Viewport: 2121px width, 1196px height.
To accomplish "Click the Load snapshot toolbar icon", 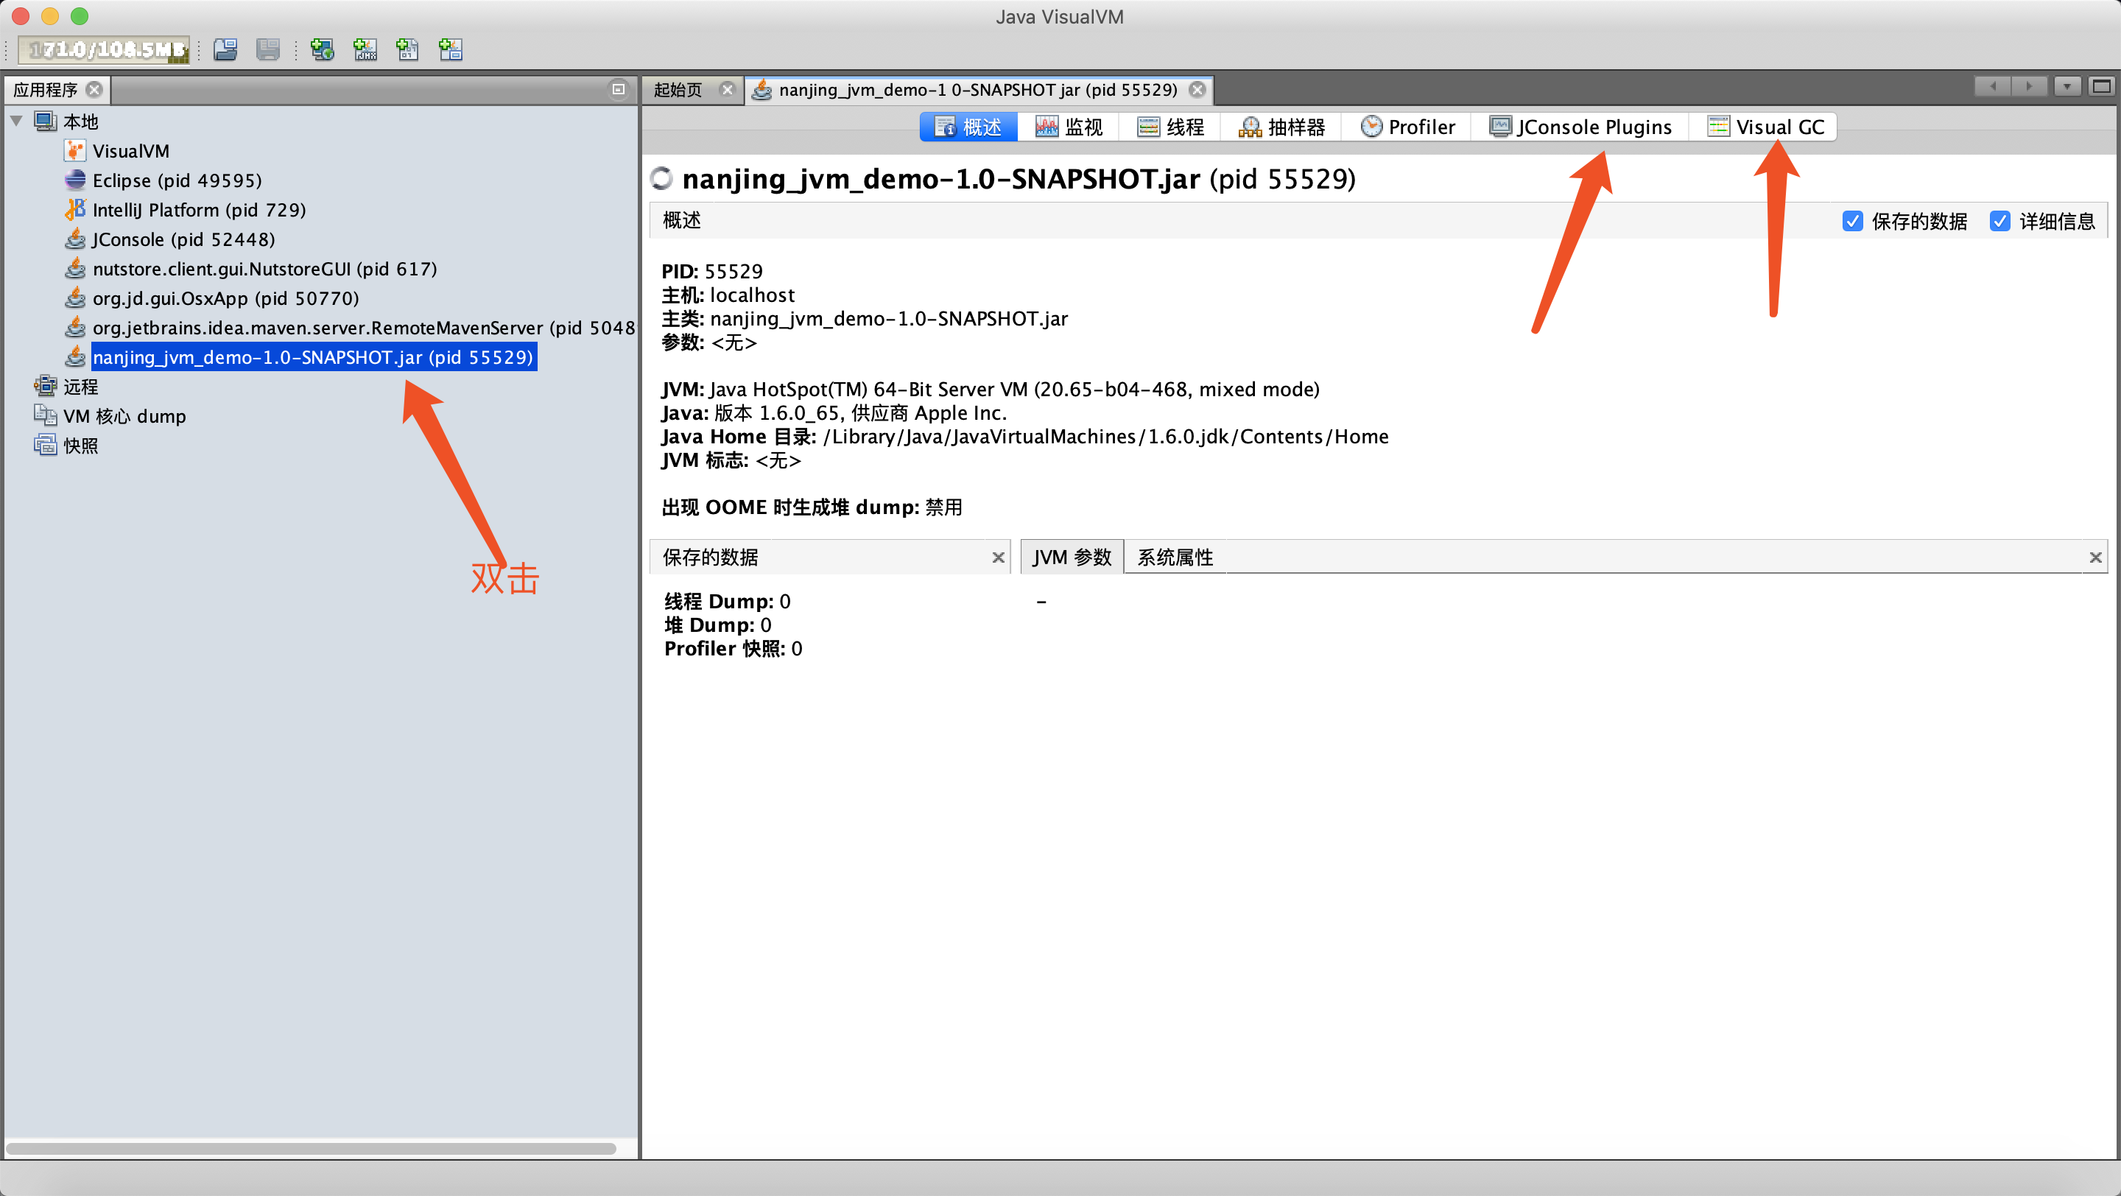I will pyautogui.click(x=225, y=49).
